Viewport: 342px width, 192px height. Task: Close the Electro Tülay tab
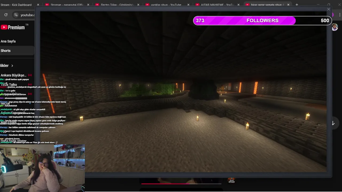138,5
